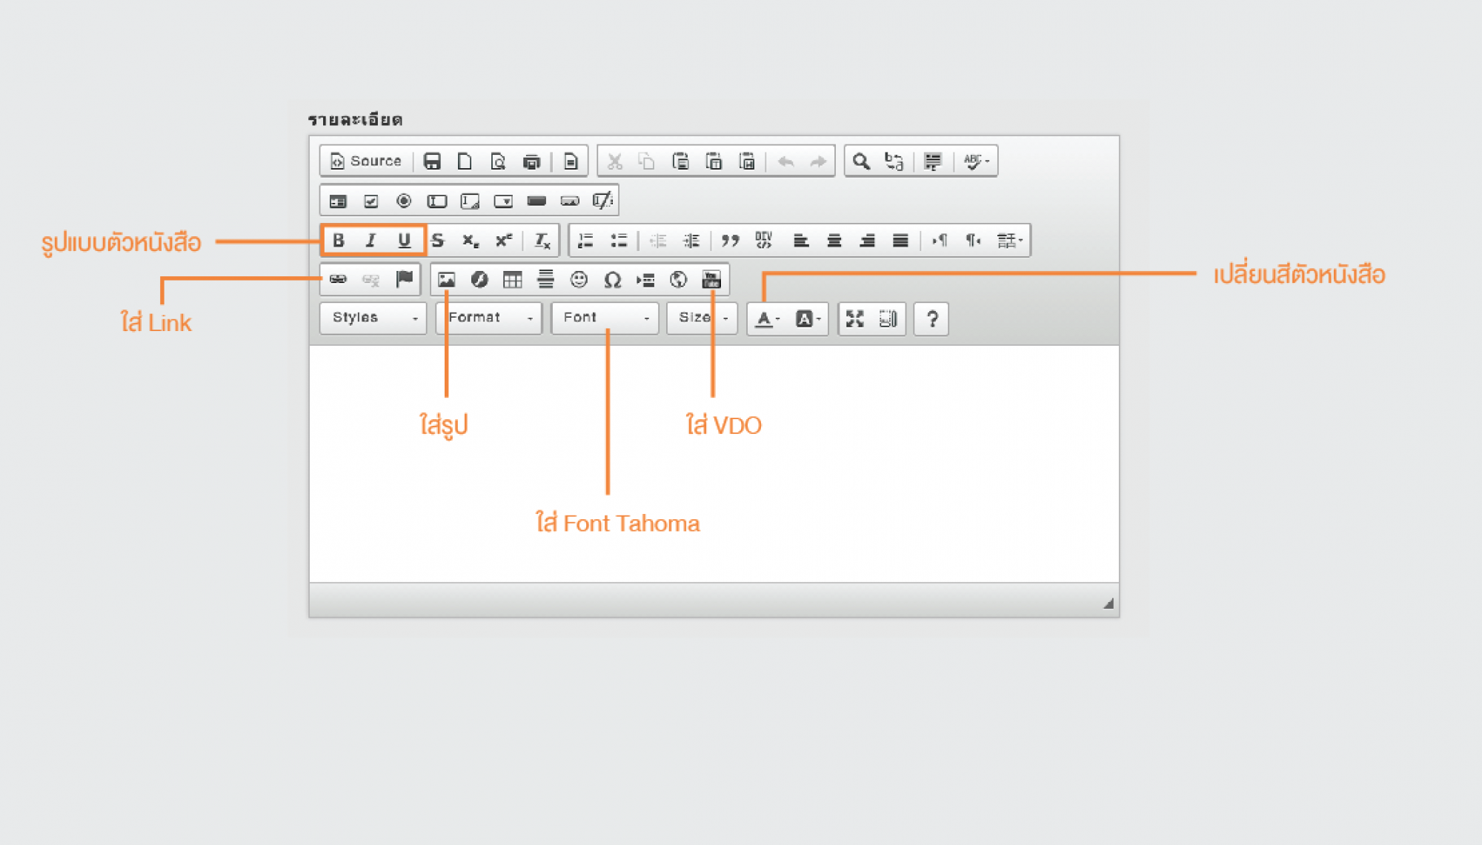Toggle Underline text formatting
Image resolution: width=1482 pixels, height=845 pixels.
pos(404,240)
